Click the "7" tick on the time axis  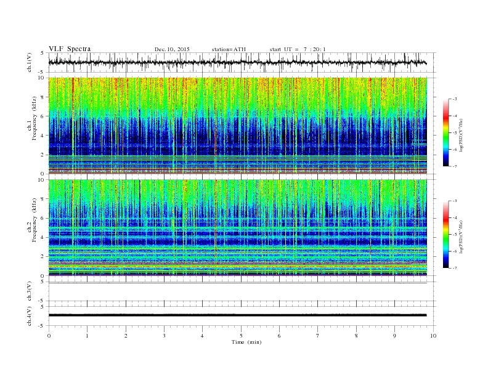click(318, 336)
